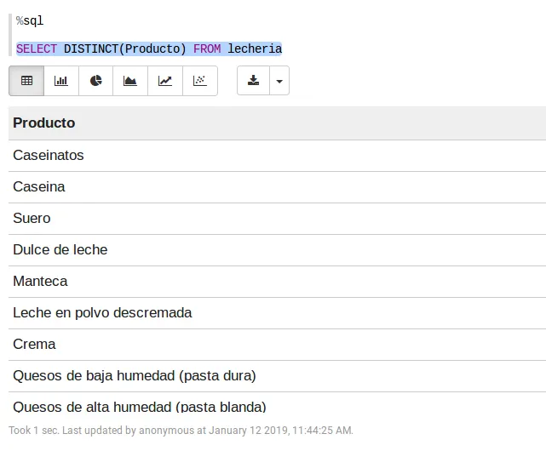
Task: Click the %sql interpreter line
Action: coord(30,21)
